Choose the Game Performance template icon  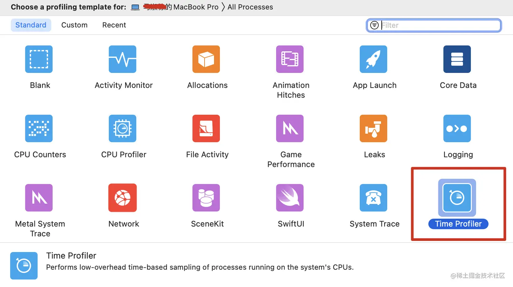pyautogui.click(x=290, y=128)
